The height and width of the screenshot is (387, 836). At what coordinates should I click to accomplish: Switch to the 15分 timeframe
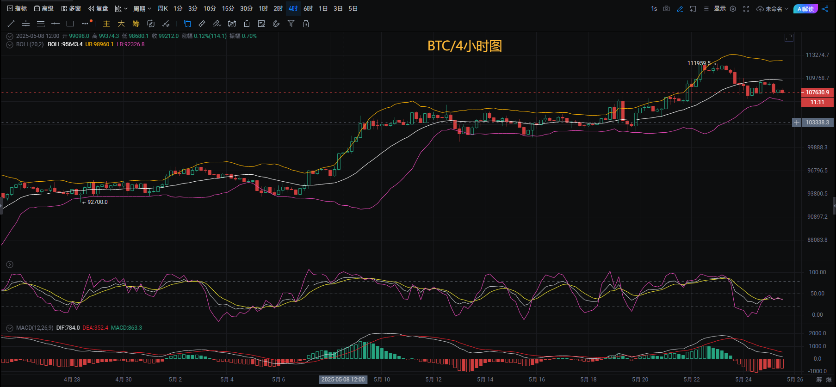pos(228,9)
